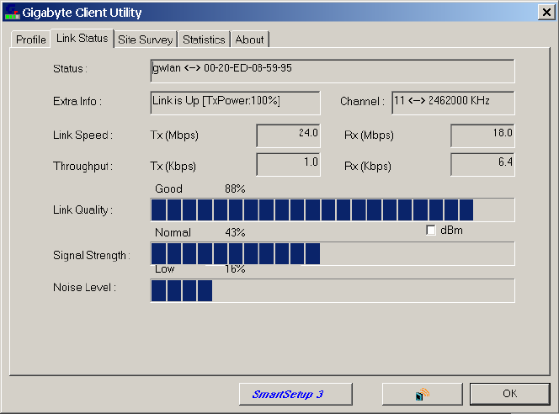Click the Throughput label
Image resolution: width=559 pixels, height=414 pixels.
pos(83,167)
